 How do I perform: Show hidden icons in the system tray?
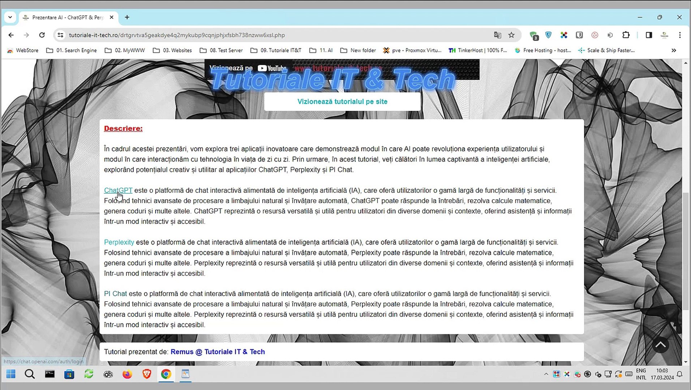pyautogui.click(x=545, y=374)
